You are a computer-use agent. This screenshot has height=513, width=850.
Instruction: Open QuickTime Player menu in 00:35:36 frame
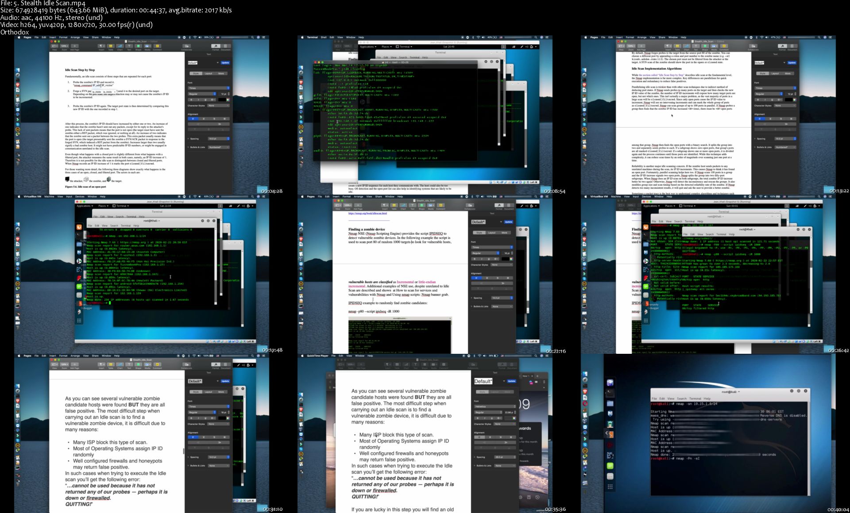318,356
